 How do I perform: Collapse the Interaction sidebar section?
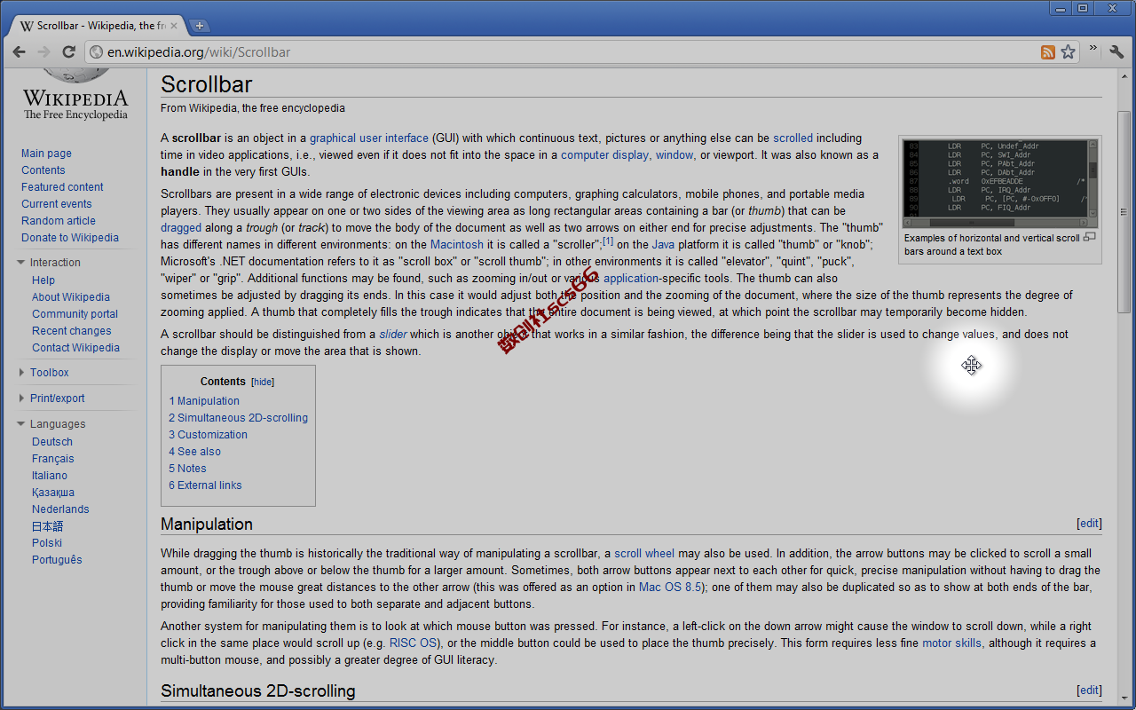click(x=21, y=263)
